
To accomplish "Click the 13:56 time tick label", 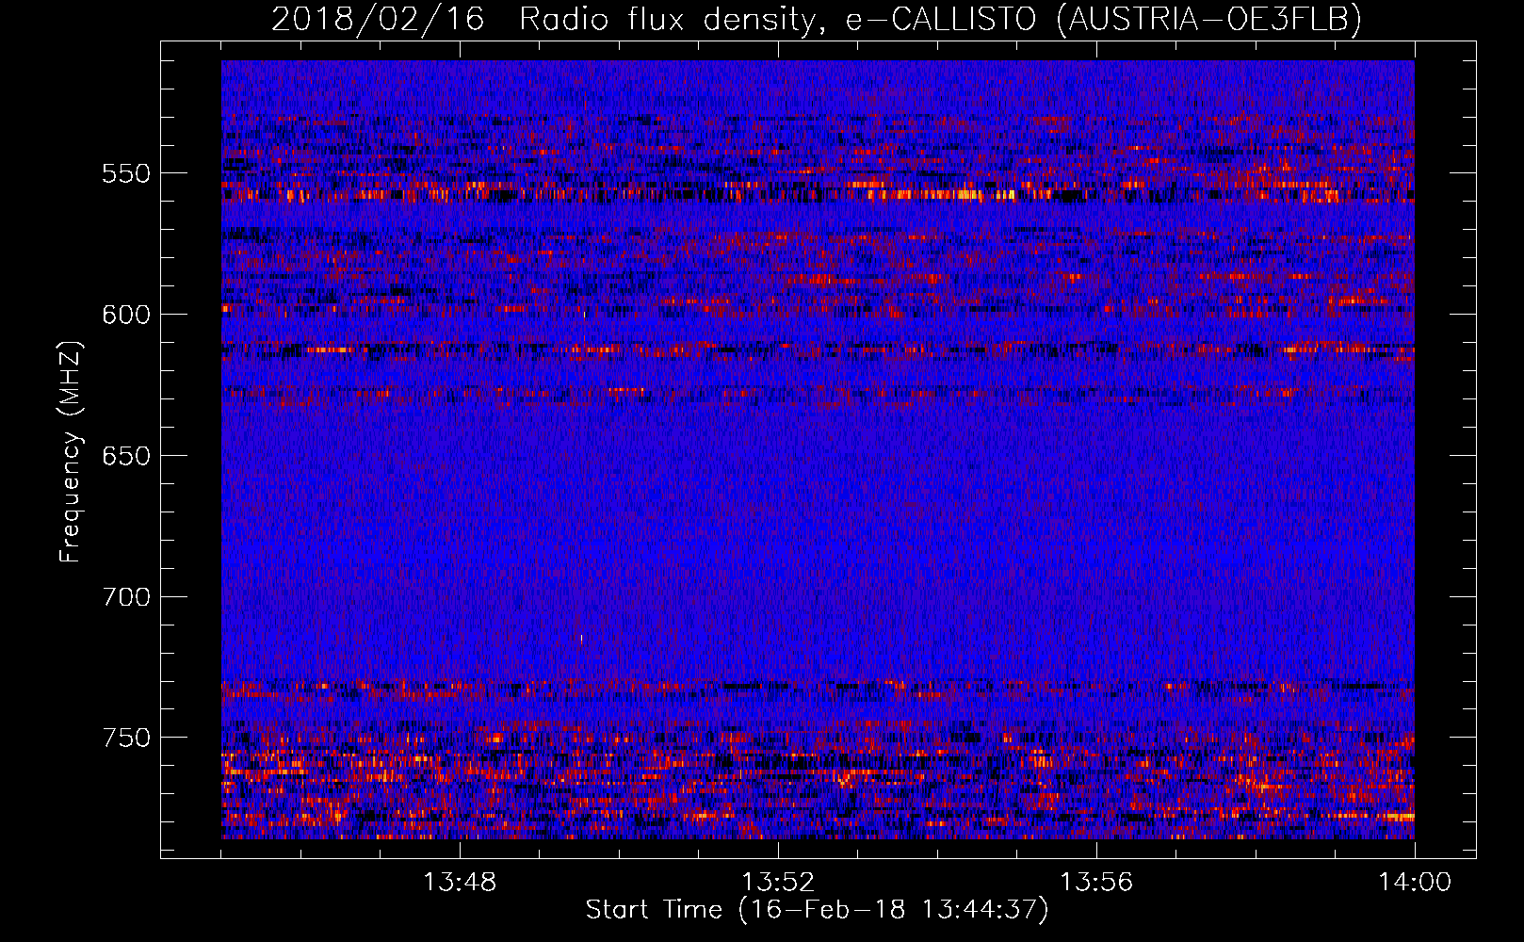I will click(1096, 883).
